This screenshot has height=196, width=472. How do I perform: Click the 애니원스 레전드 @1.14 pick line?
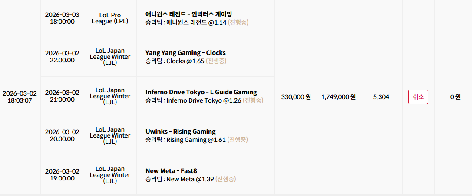tap(197, 22)
